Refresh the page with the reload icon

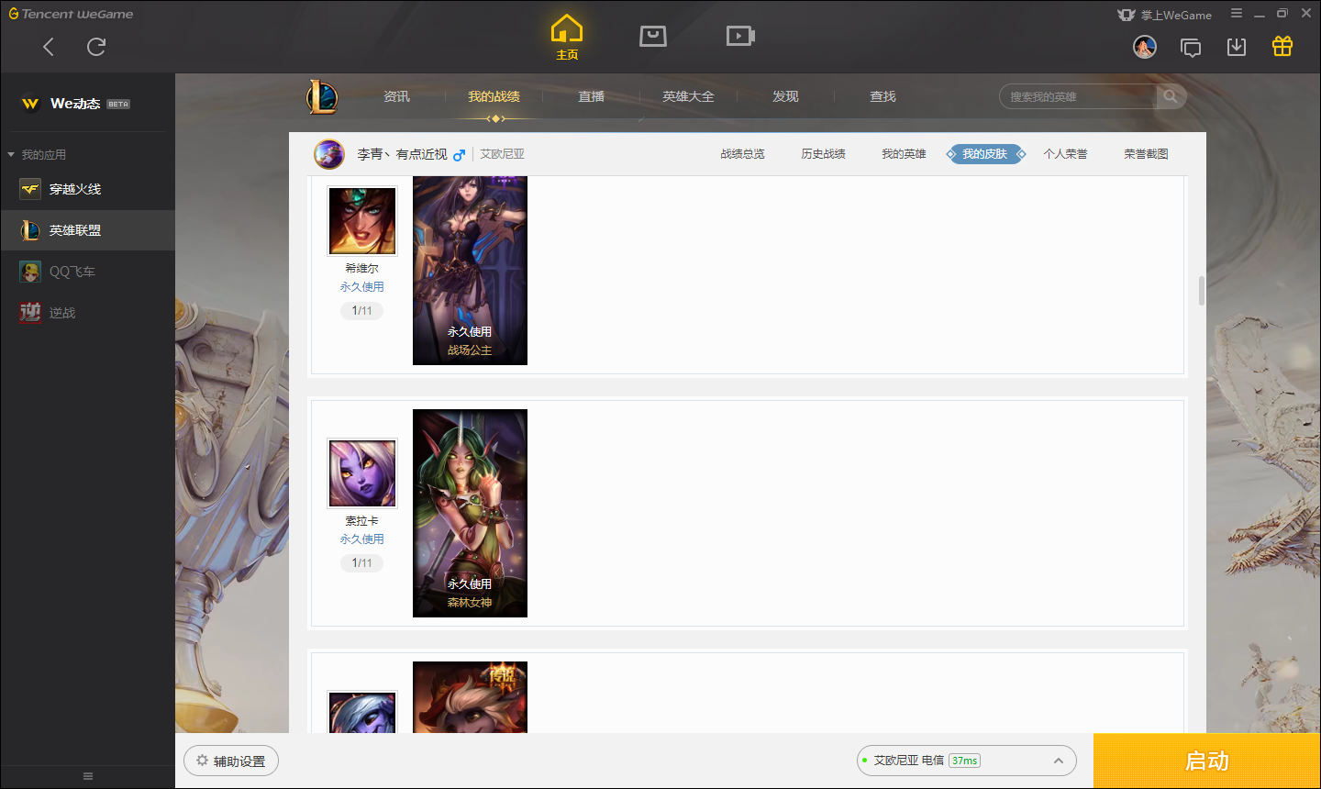[x=96, y=47]
